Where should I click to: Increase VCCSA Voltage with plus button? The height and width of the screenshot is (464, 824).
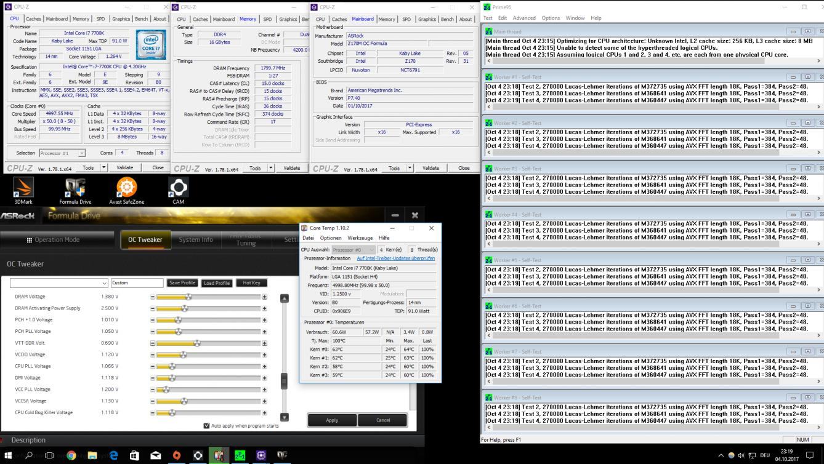265,401
